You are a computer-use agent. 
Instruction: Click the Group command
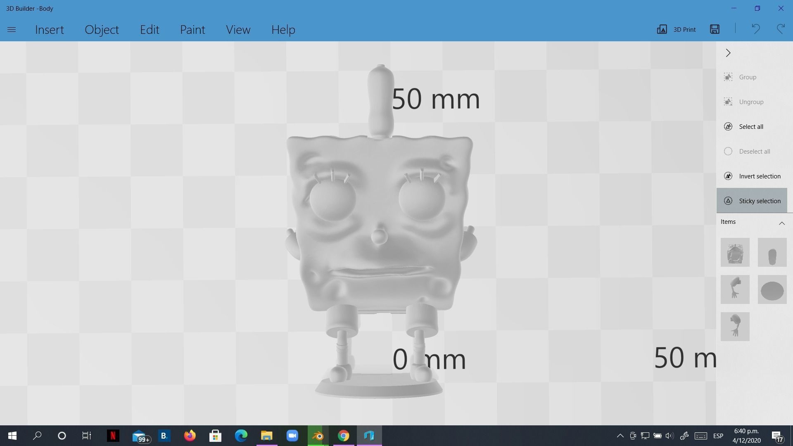pyautogui.click(x=752, y=77)
